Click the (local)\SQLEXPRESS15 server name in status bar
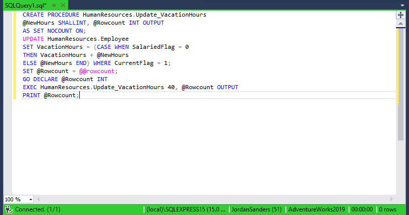Image resolution: width=409 pixels, height=215 pixels. coord(186,209)
